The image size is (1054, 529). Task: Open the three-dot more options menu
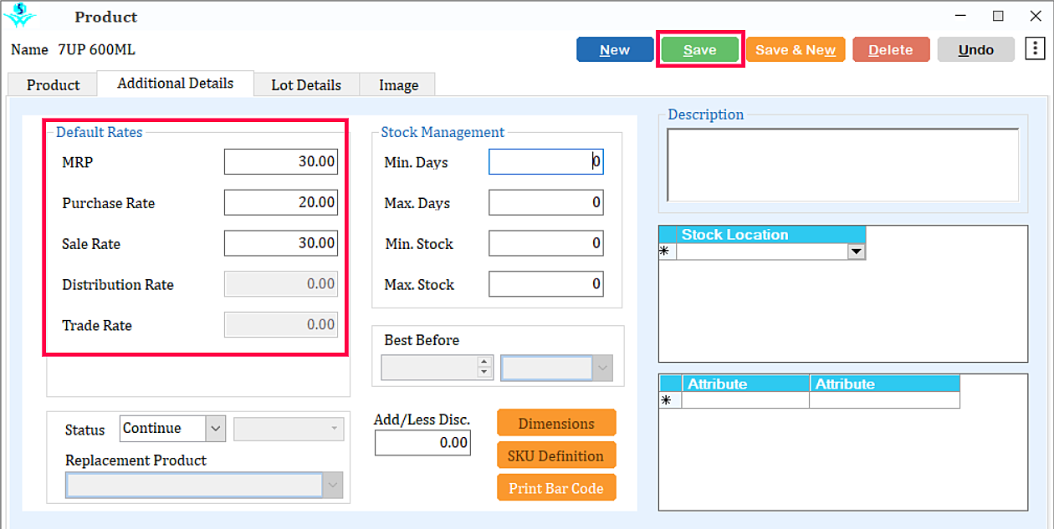1034,49
